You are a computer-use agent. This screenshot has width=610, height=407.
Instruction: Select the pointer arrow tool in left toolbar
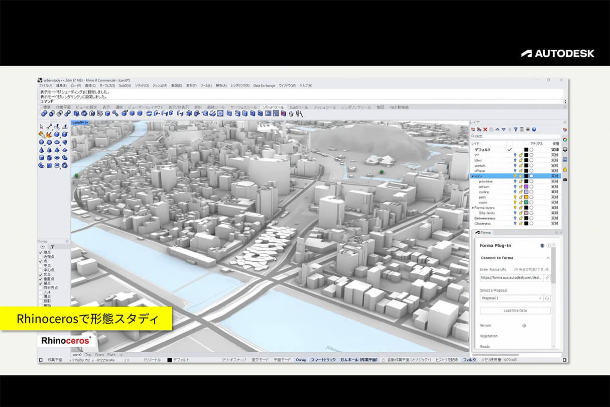pyautogui.click(x=41, y=127)
